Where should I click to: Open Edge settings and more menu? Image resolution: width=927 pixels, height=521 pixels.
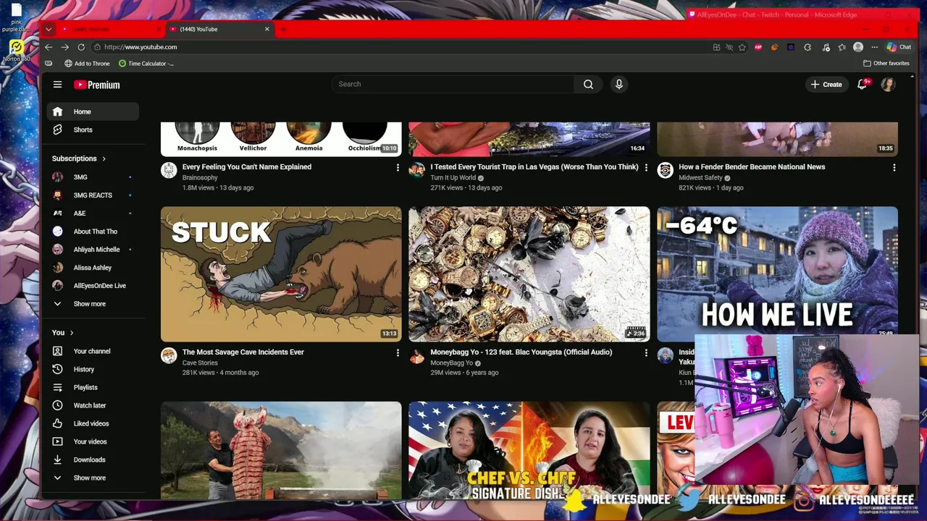point(874,47)
